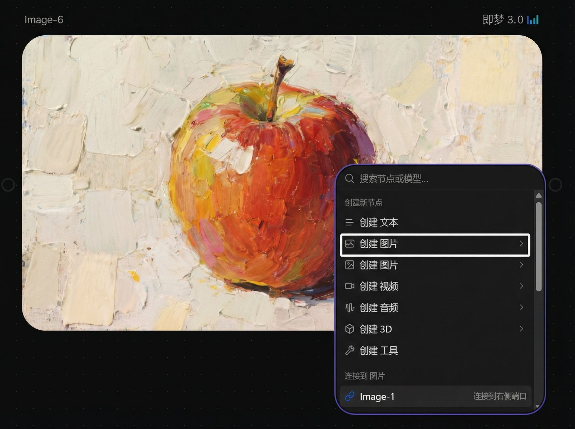The width and height of the screenshot is (575, 429).
Task: Connect to the Image-1 node entry
Action: 377,396
